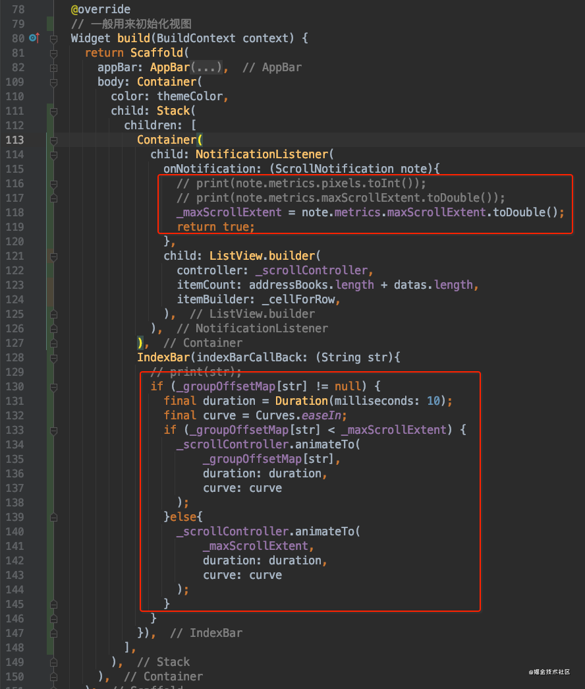
Task: Click 'controller:' on line 122
Action: tap(213, 270)
